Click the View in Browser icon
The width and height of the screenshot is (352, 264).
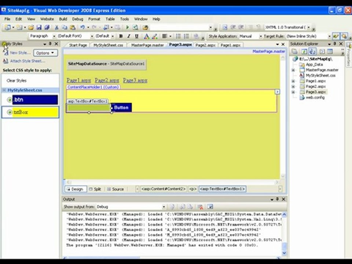tap(135, 27)
